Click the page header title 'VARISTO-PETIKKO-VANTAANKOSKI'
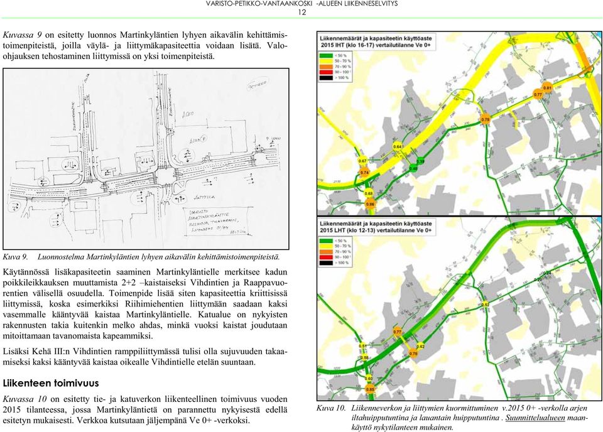Viewport: 603px width, 432px height. pos(258,4)
